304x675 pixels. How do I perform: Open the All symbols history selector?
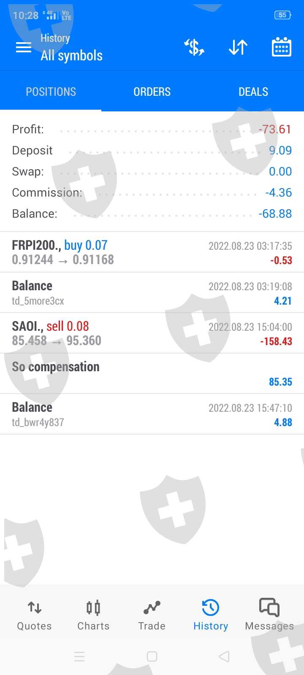click(71, 55)
